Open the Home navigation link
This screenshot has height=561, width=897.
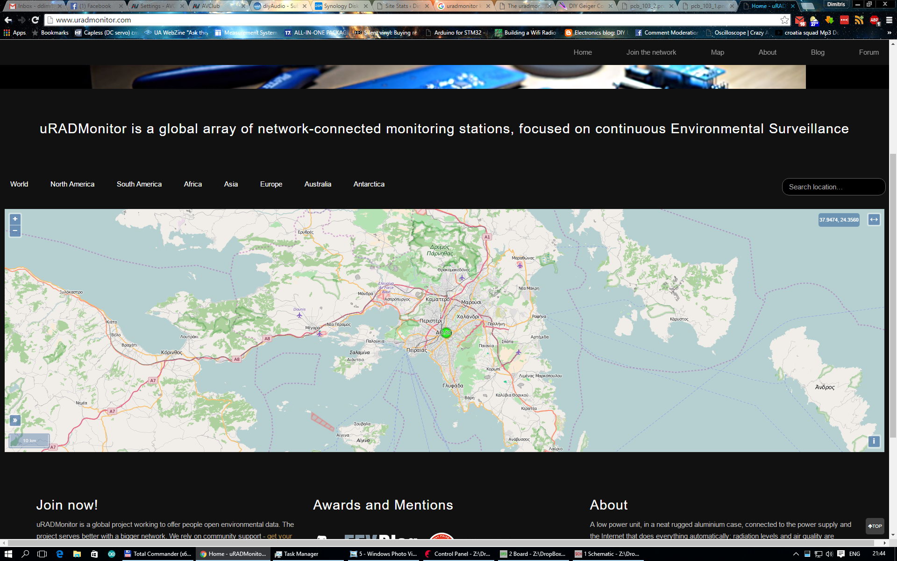coord(583,52)
